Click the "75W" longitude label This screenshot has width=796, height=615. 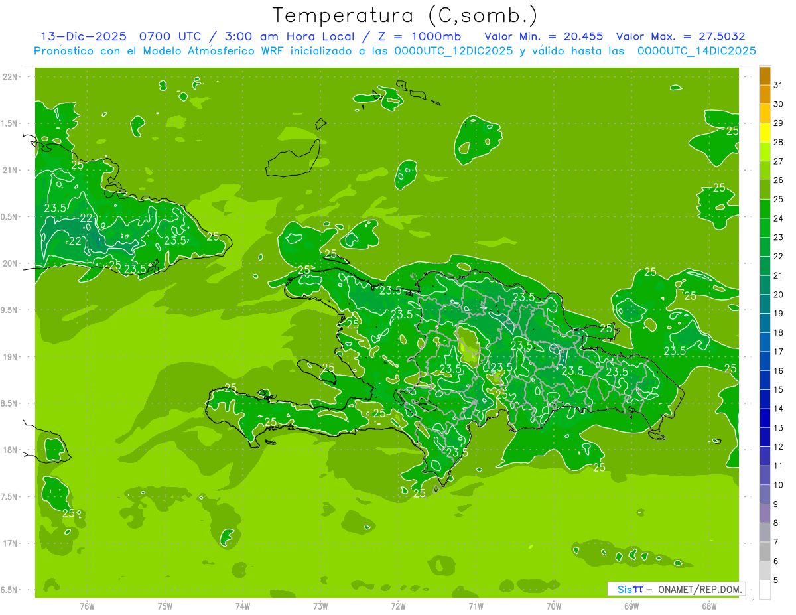(165, 606)
